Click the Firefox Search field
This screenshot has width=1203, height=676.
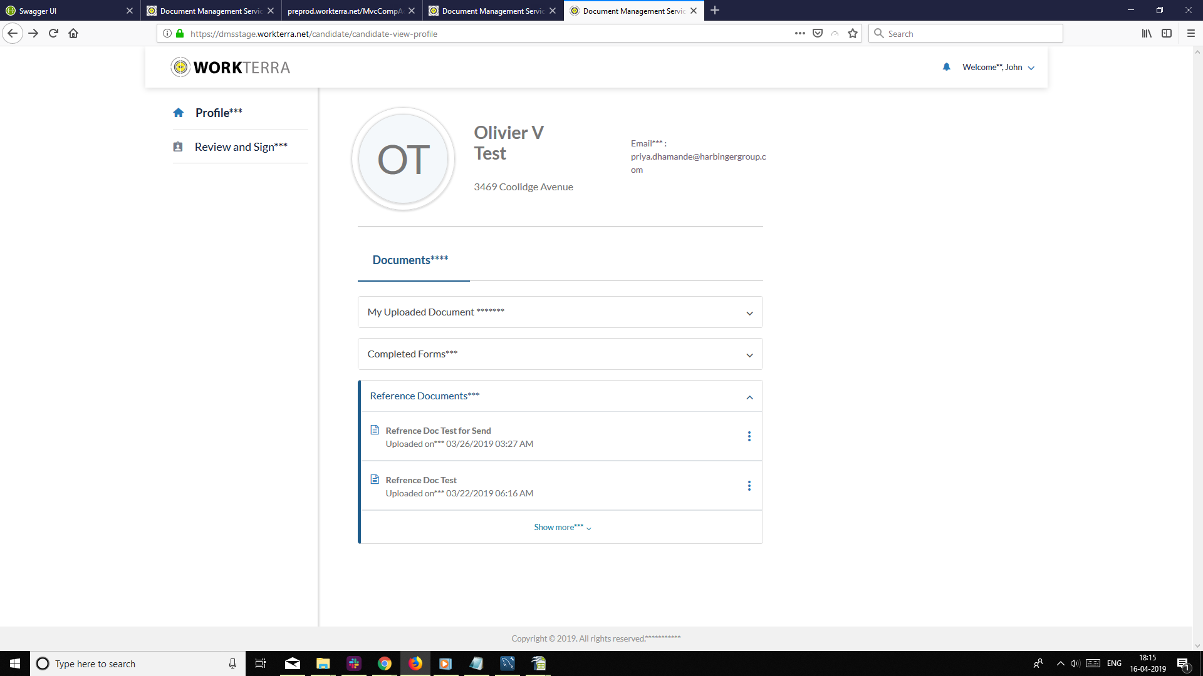click(966, 33)
